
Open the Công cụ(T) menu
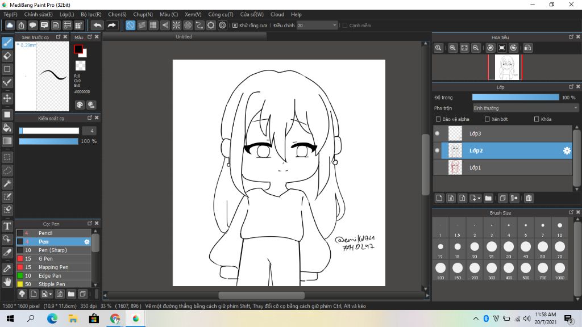coord(221,14)
